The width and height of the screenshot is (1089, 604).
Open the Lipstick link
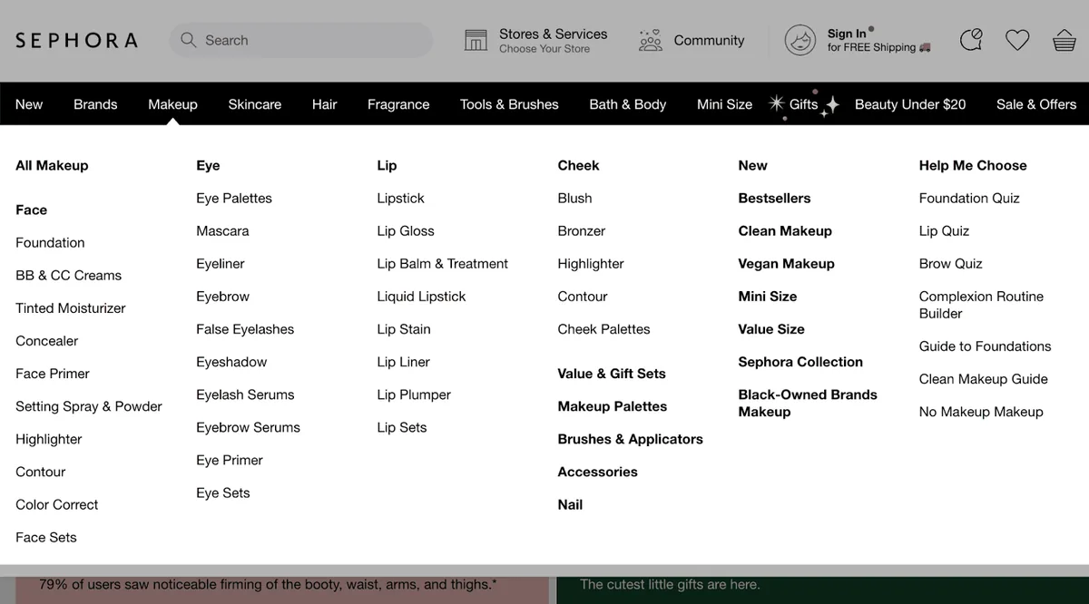(400, 198)
